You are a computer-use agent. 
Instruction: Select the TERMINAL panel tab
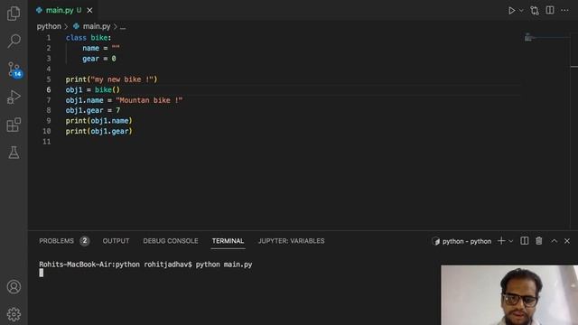[228, 241]
